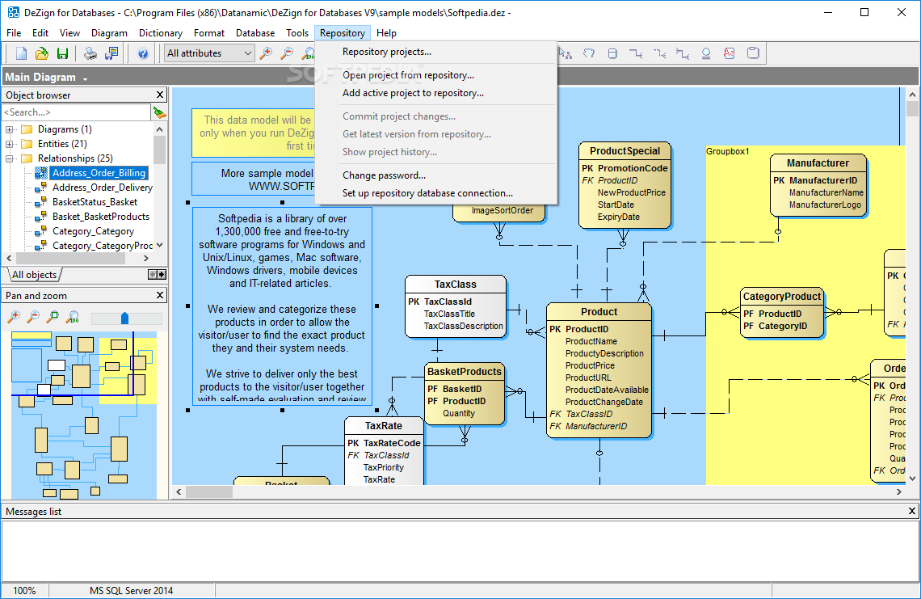Switch to the All objects tab
This screenshot has width=921, height=599.
coord(34,275)
